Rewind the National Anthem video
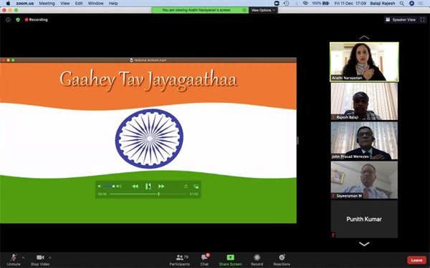This screenshot has height=268, width=430. (135, 187)
